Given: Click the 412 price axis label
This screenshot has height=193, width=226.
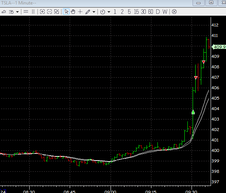Looking at the screenshot, I should pos(215,25).
